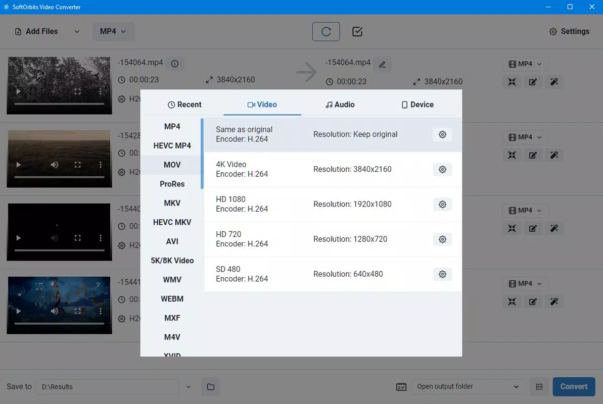Click the Add Files button

tap(36, 31)
